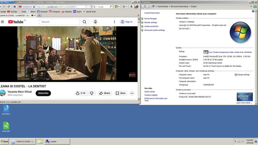The width and height of the screenshot is (258, 145).
Task: Open Device Manager link
Action: point(150,19)
